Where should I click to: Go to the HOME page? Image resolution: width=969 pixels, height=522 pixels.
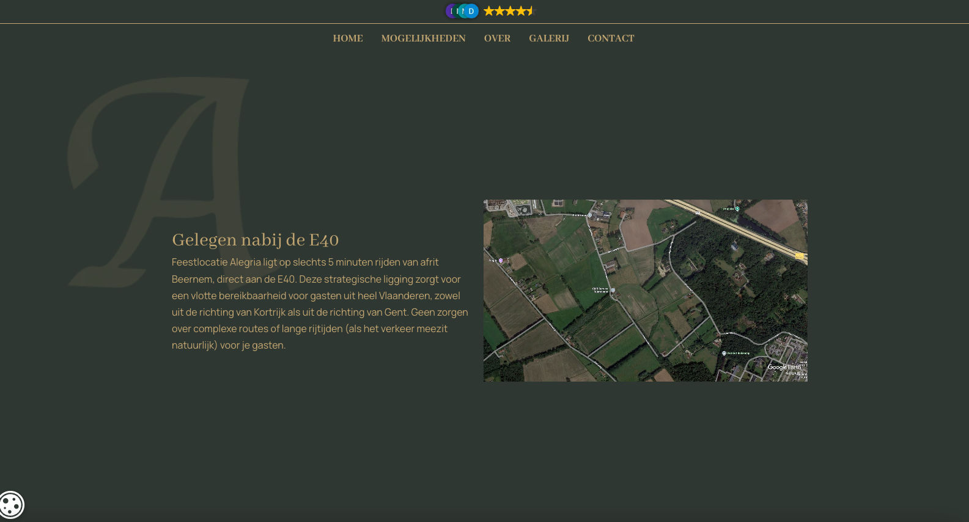(x=348, y=38)
